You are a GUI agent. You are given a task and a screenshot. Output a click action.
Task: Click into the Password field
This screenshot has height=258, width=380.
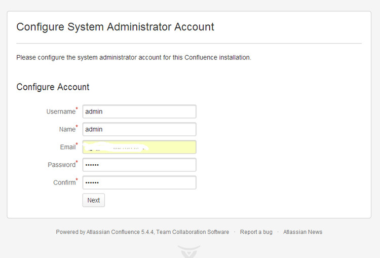coord(139,165)
